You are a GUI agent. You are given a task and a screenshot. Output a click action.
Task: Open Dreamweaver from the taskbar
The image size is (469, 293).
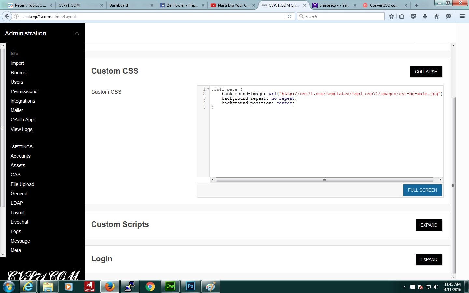click(170, 286)
